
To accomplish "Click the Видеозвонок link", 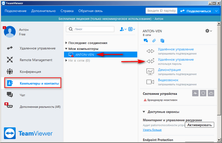I will tap(168, 80).
